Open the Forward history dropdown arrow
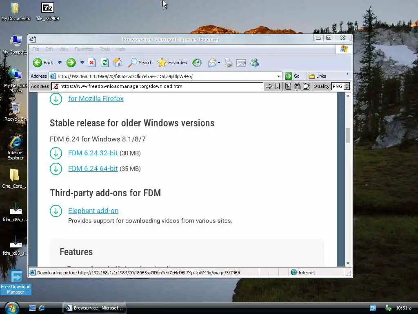Image resolution: width=418 pixels, height=314 pixels. (82, 63)
